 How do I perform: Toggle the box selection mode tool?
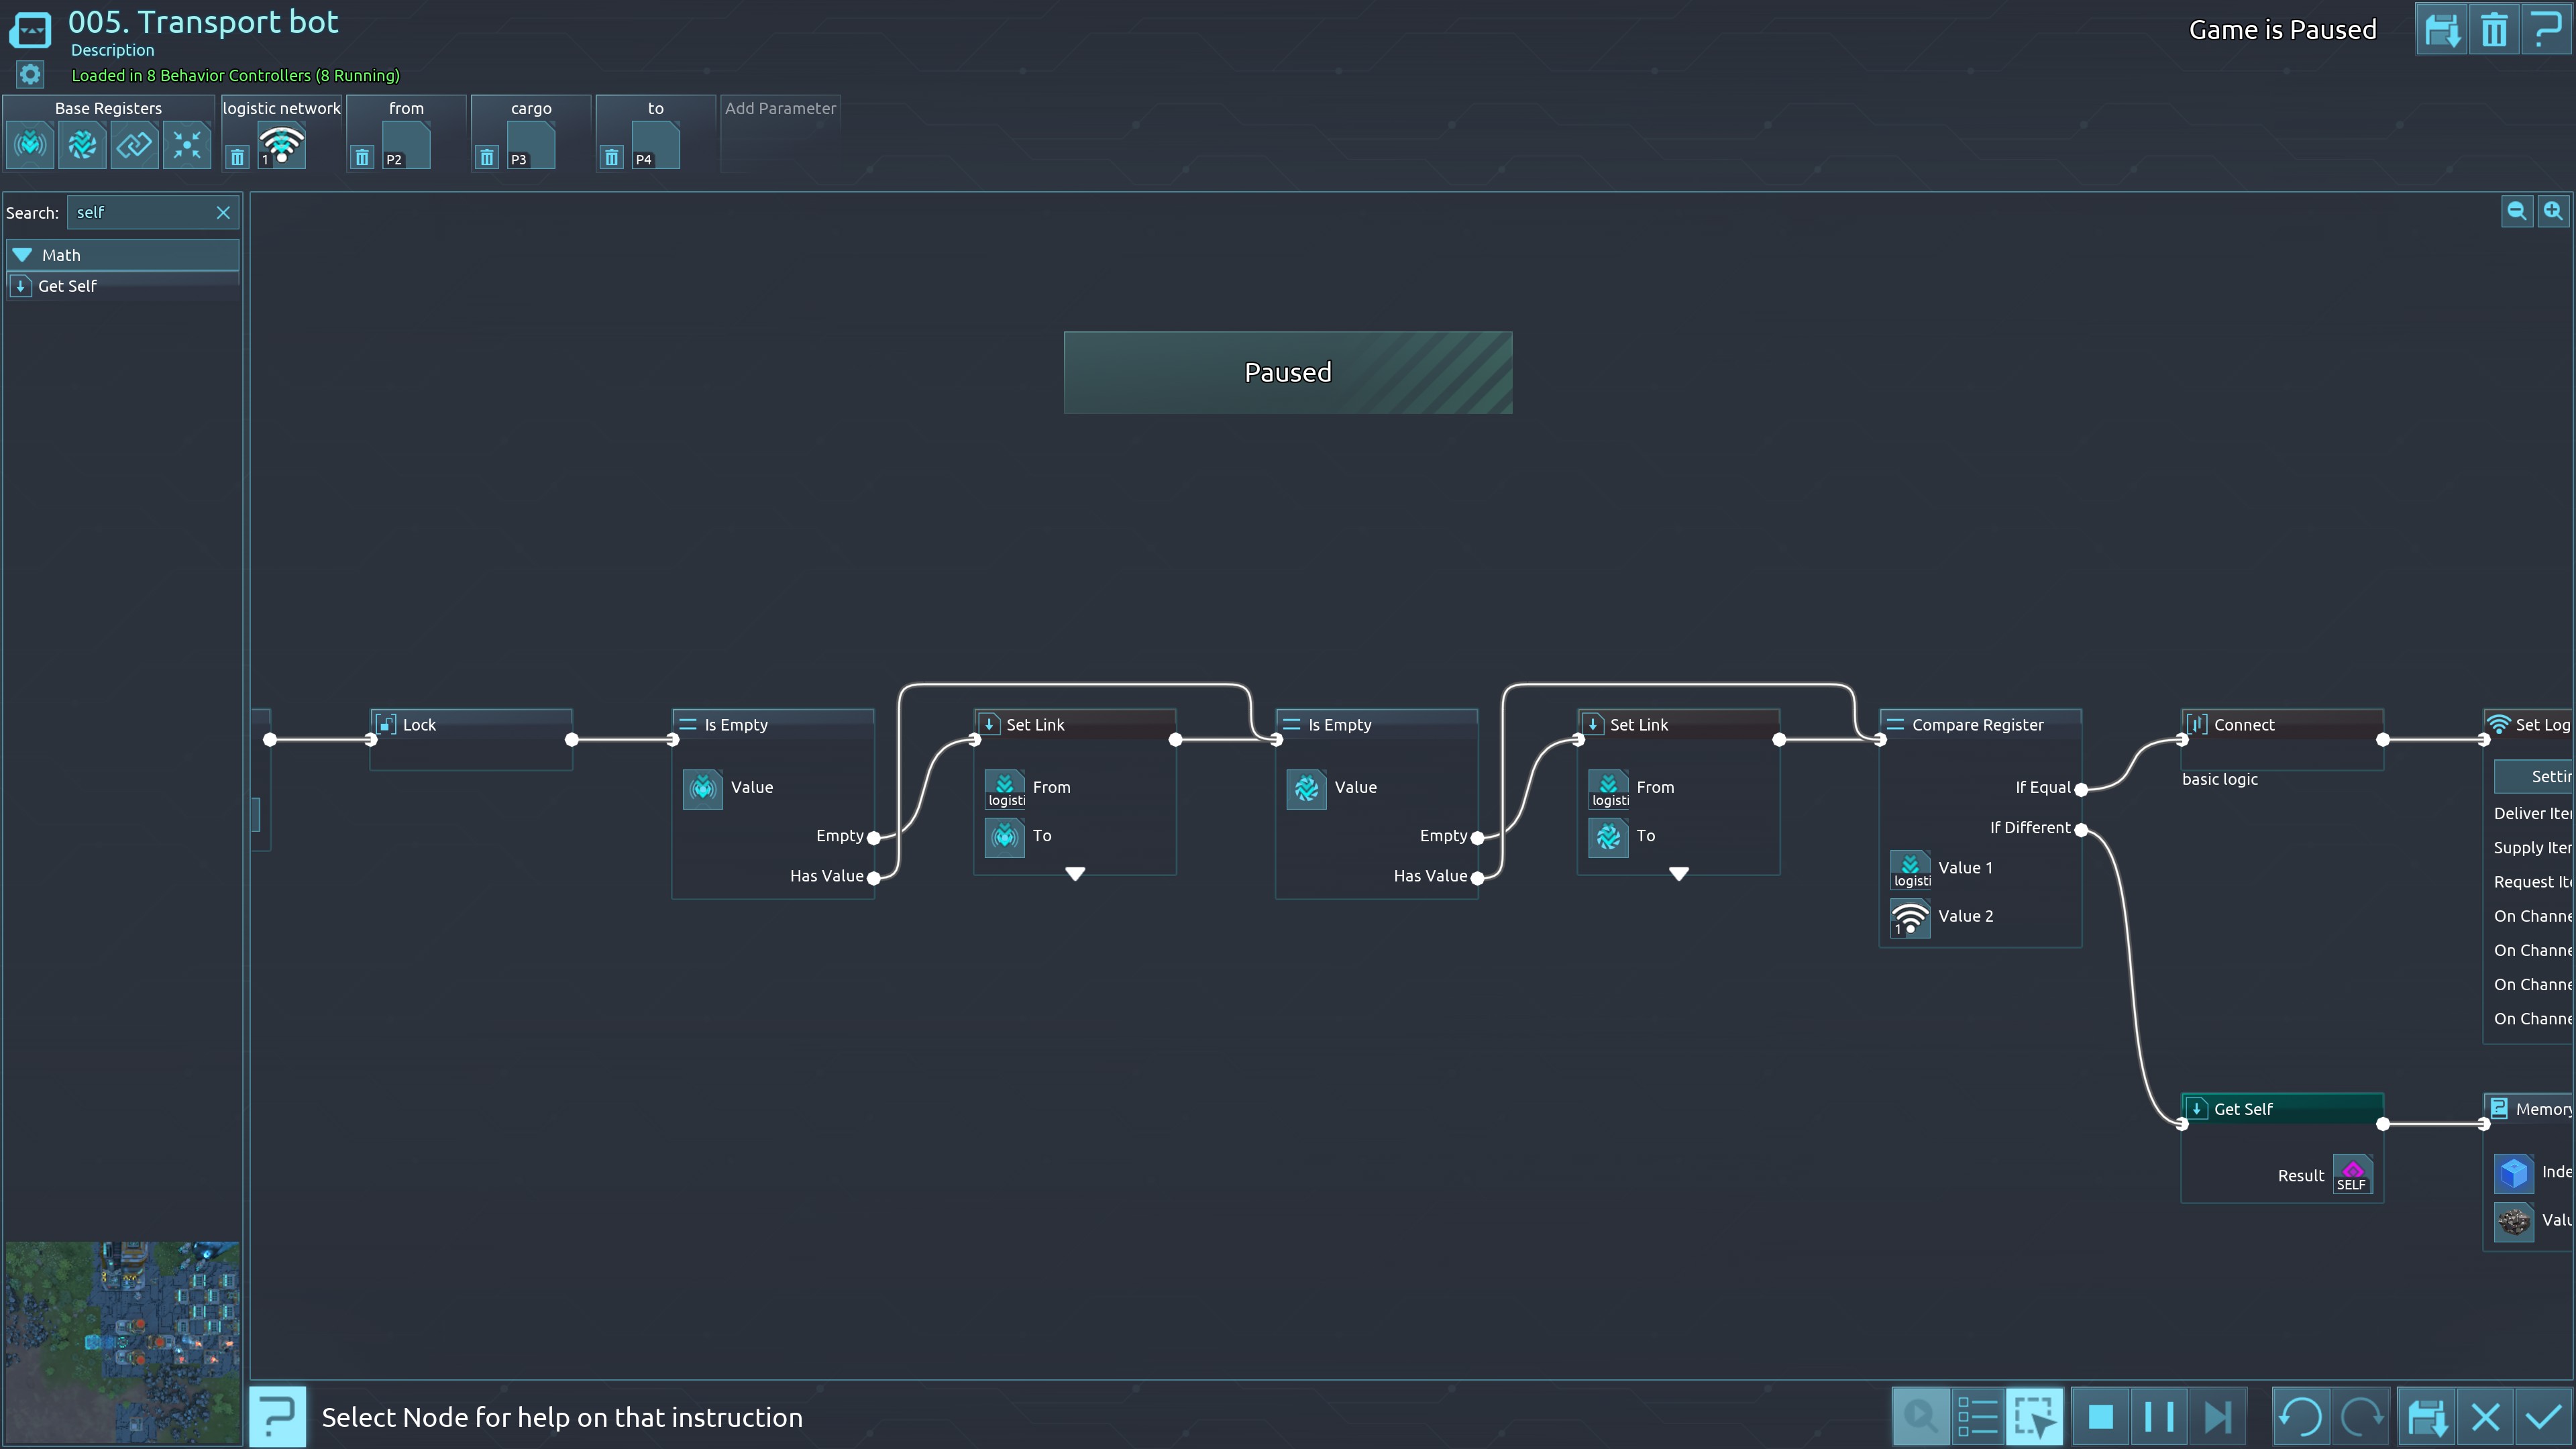[2034, 1417]
